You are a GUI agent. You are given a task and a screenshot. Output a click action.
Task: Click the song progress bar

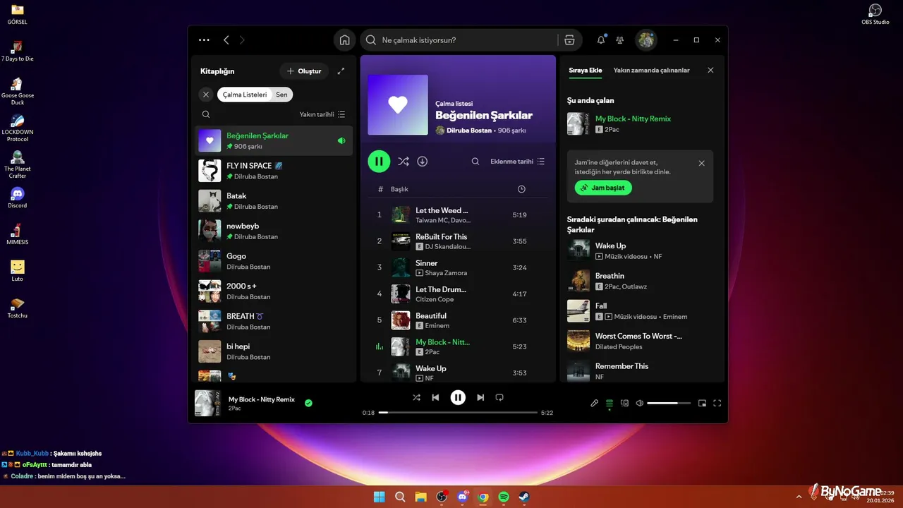[x=458, y=412]
